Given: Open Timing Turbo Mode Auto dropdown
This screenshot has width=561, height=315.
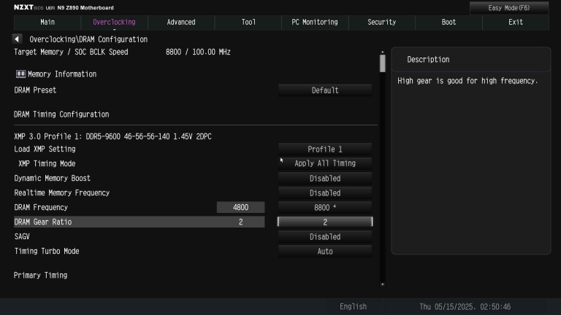Looking at the screenshot, I should click(325, 252).
